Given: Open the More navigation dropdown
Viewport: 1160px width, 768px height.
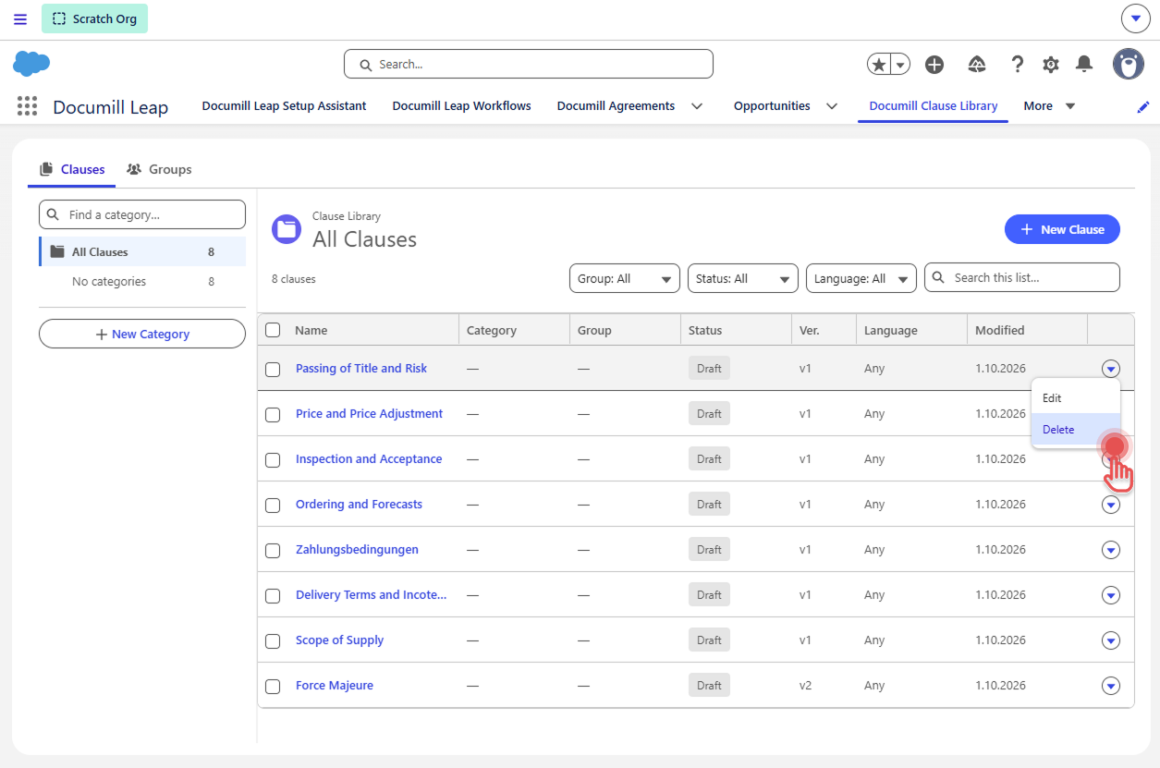Looking at the screenshot, I should point(1049,106).
